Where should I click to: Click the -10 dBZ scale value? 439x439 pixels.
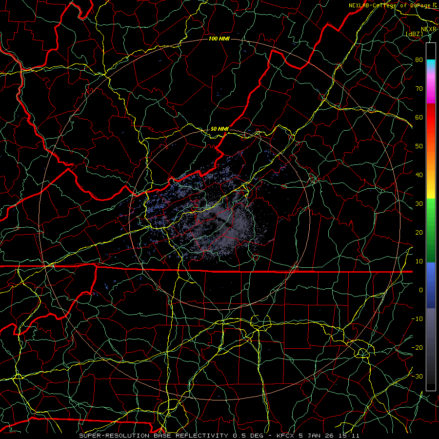417,319
